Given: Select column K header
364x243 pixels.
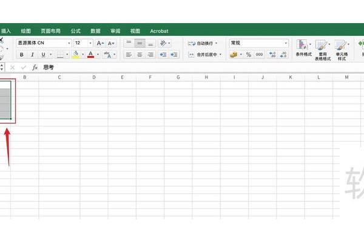Looking at the screenshot, I should pos(291,77).
